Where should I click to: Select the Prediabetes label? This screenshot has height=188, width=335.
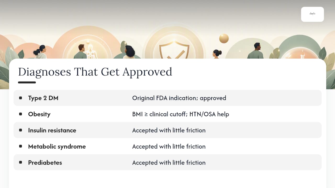coord(45,162)
